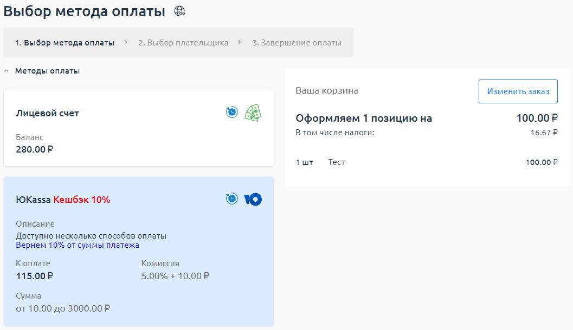Click the cash banknotes icon in Лицевой счет
The height and width of the screenshot is (330, 573).
(x=253, y=113)
